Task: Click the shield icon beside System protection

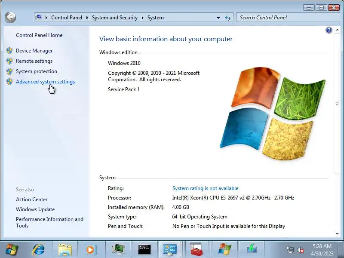Action: click(x=9, y=71)
